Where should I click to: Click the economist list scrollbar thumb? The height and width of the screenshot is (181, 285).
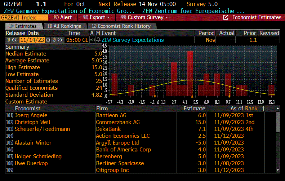click(278, 122)
